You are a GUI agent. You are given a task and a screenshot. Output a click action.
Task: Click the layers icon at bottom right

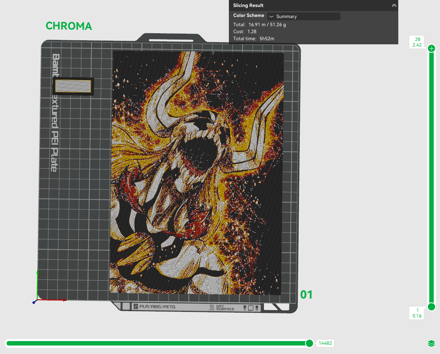[x=431, y=343]
